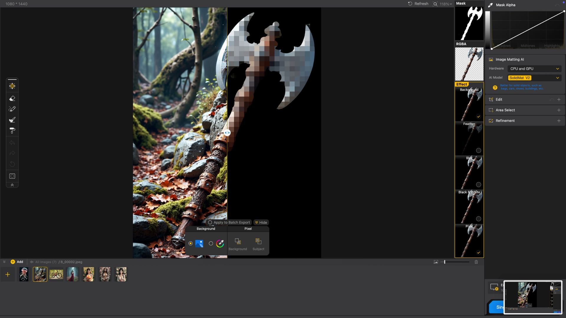Click the Refinement section icon

[491, 121]
